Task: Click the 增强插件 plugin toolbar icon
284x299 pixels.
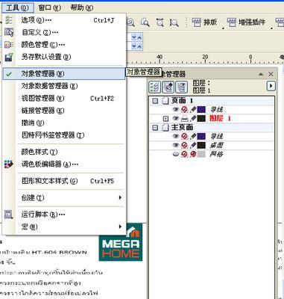Action: click(x=232, y=22)
